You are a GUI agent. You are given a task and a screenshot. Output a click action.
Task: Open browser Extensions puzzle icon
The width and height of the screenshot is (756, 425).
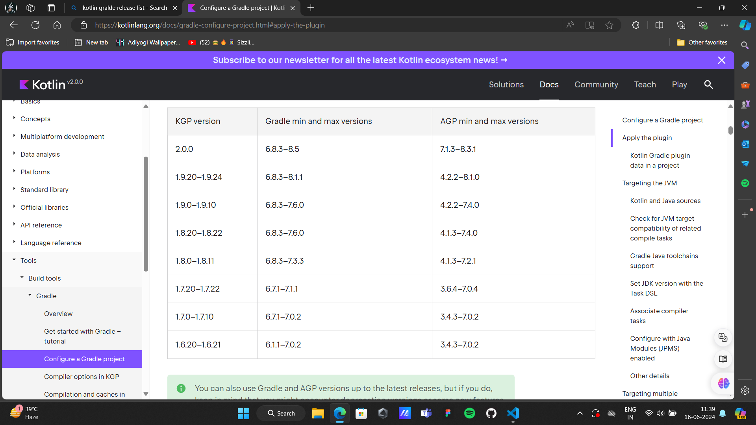(636, 25)
